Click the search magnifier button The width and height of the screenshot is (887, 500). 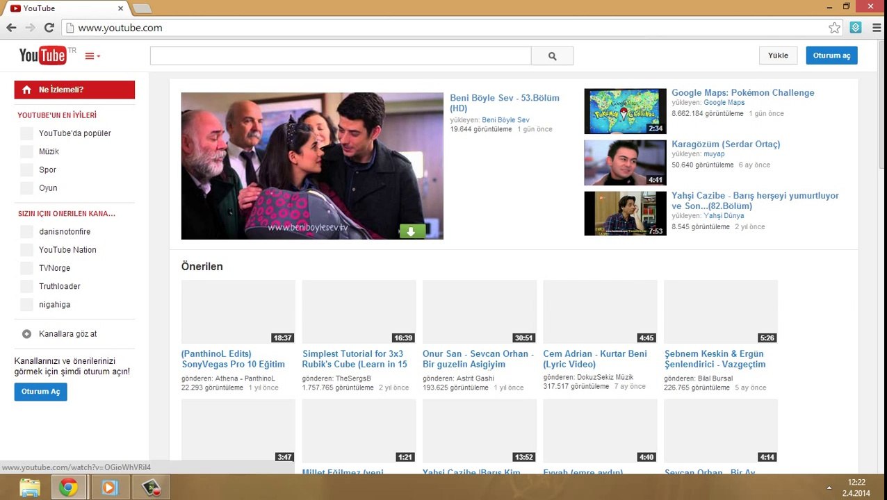(x=552, y=56)
